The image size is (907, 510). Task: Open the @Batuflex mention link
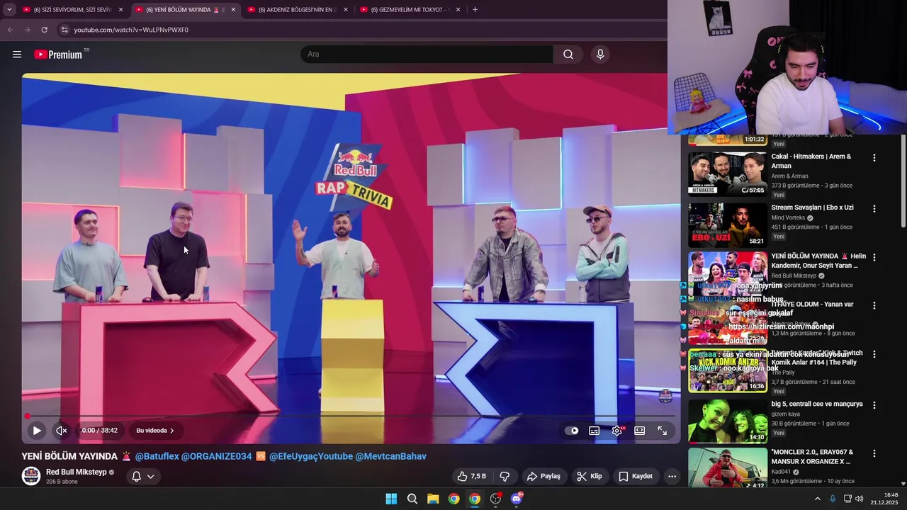[x=157, y=456]
